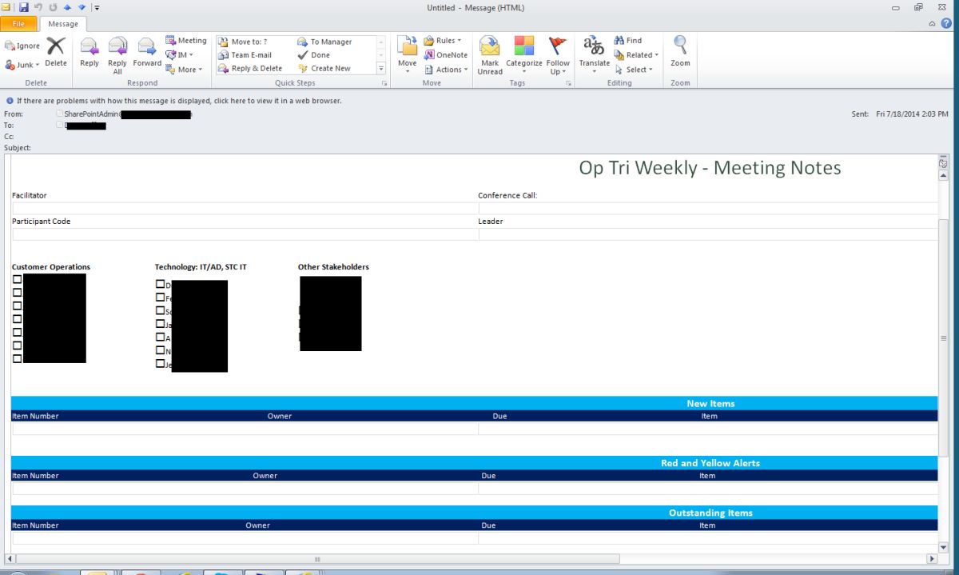
Task: Open the File tab
Action: (18, 24)
